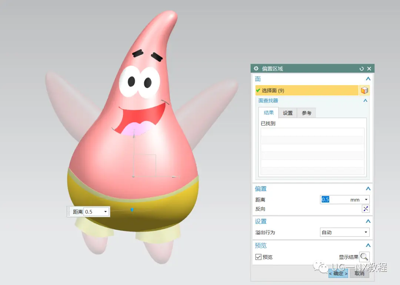Click the 反向 reverse direction icon
Image resolution: width=400 pixels, height=285 pixels.
(x=366, y=209)
